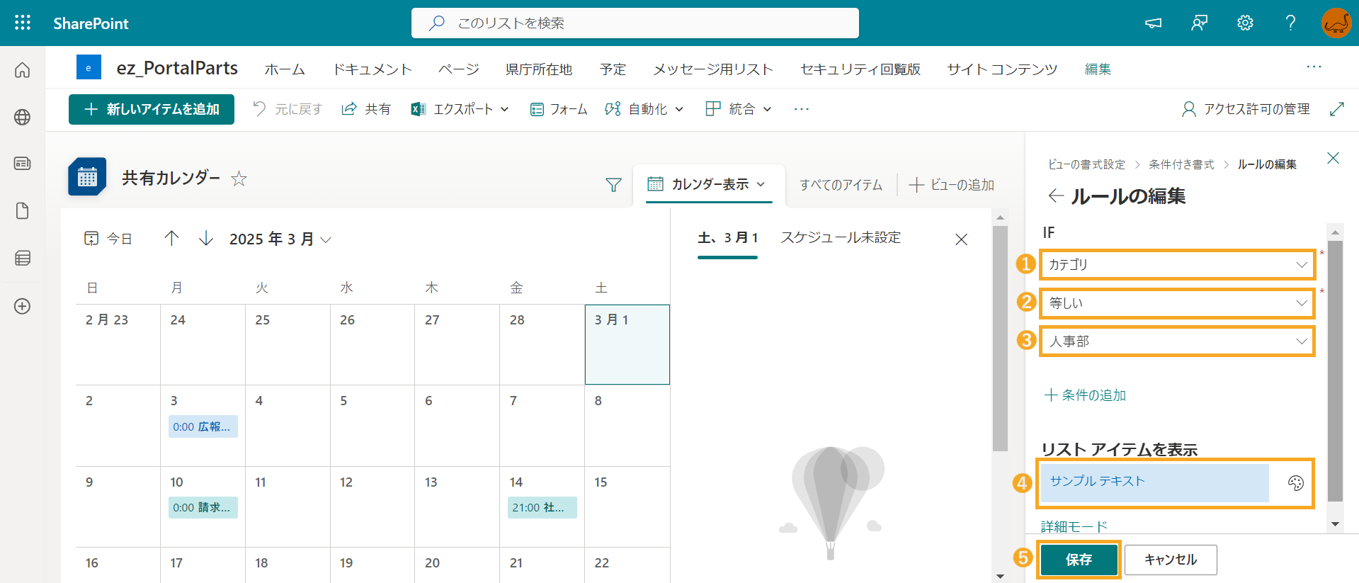Open the カレンダー表示 view dropdown
This screenshot has height=583, width=1359.
[707, 184]
